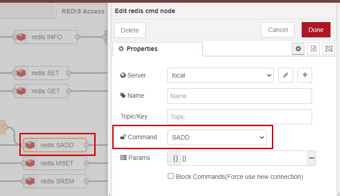The height and width of the screenshot is (196, 340).
Task: Select the redis SET node
Action: click(41, 73)
